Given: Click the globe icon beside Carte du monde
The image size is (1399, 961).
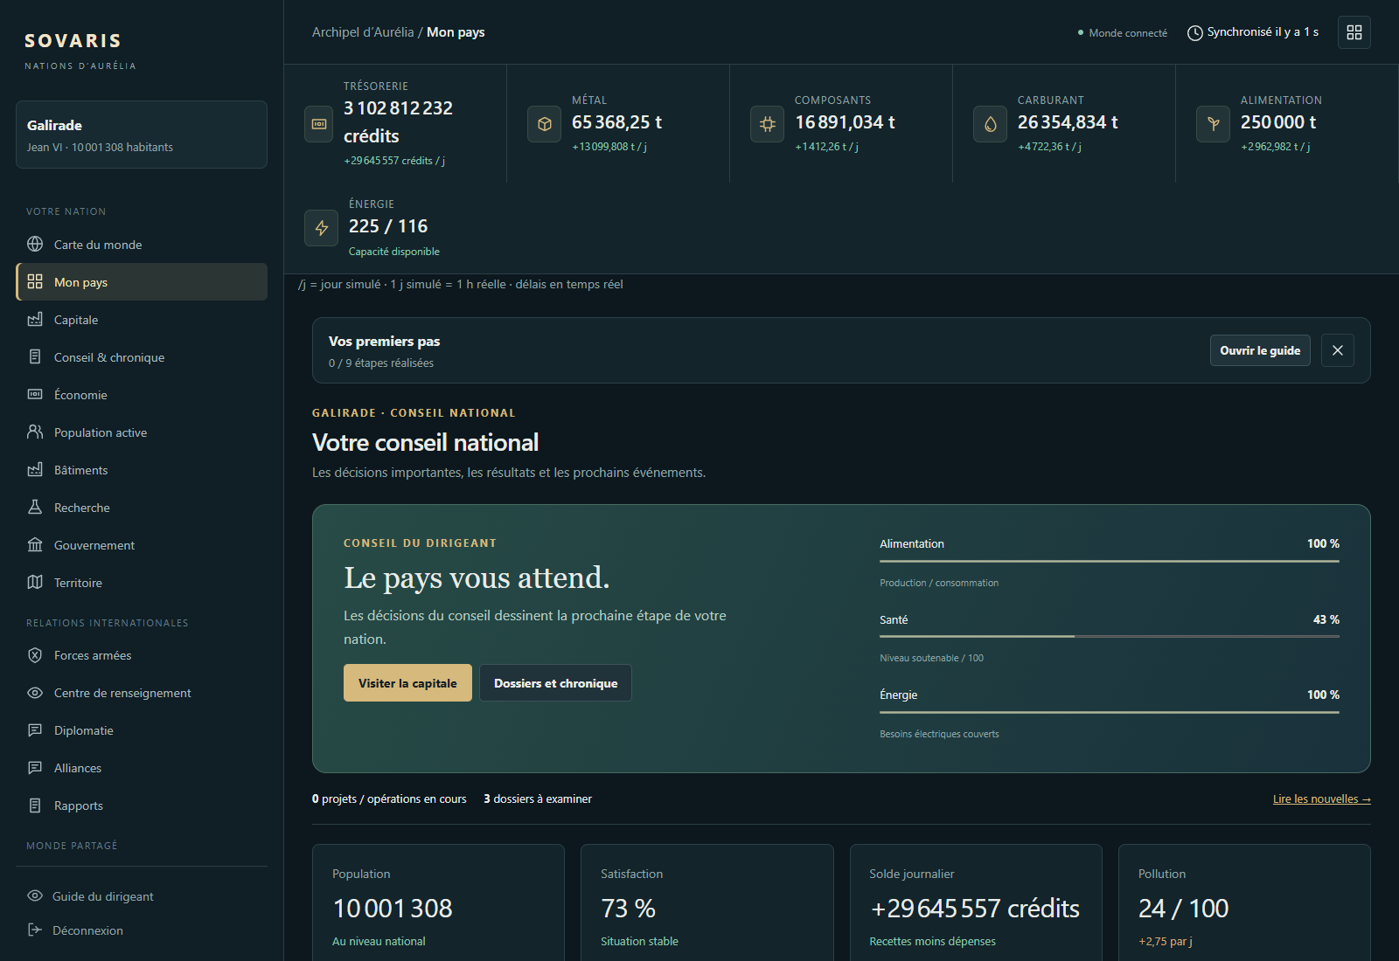Looking at the screenshot, I should click(x=35, y=244).
